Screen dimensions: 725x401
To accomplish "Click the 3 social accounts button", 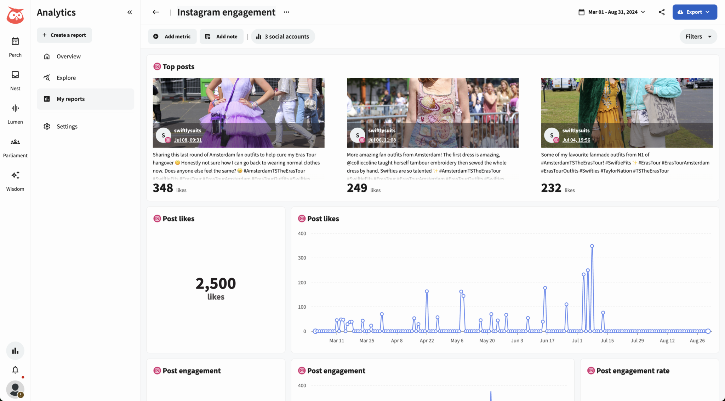I will click(283, 36).
